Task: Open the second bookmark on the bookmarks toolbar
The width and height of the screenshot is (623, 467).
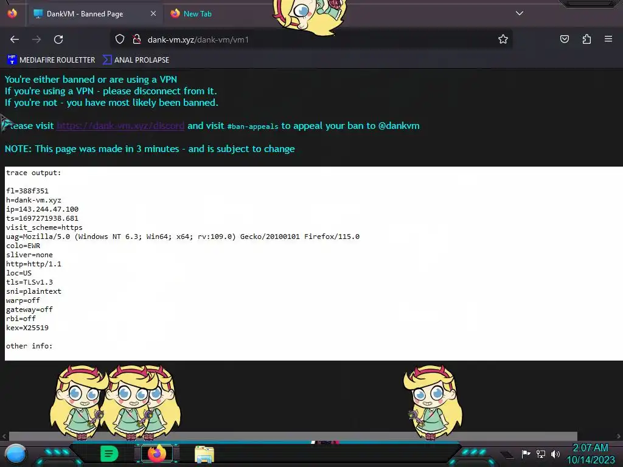Action: pyautogui.click(x=136, y=60)
